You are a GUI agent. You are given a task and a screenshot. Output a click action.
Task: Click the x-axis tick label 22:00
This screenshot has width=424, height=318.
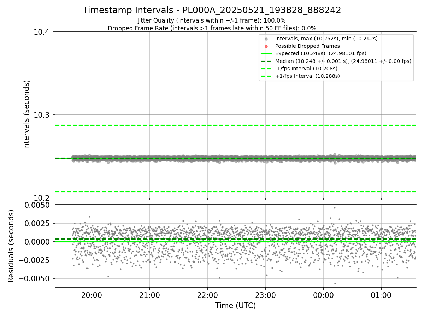click(208, 295)
